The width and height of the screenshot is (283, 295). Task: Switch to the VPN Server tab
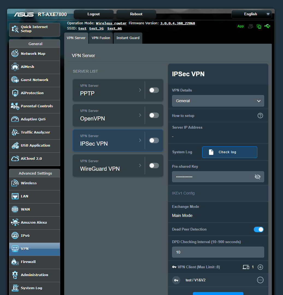click(x=76, y=38)
